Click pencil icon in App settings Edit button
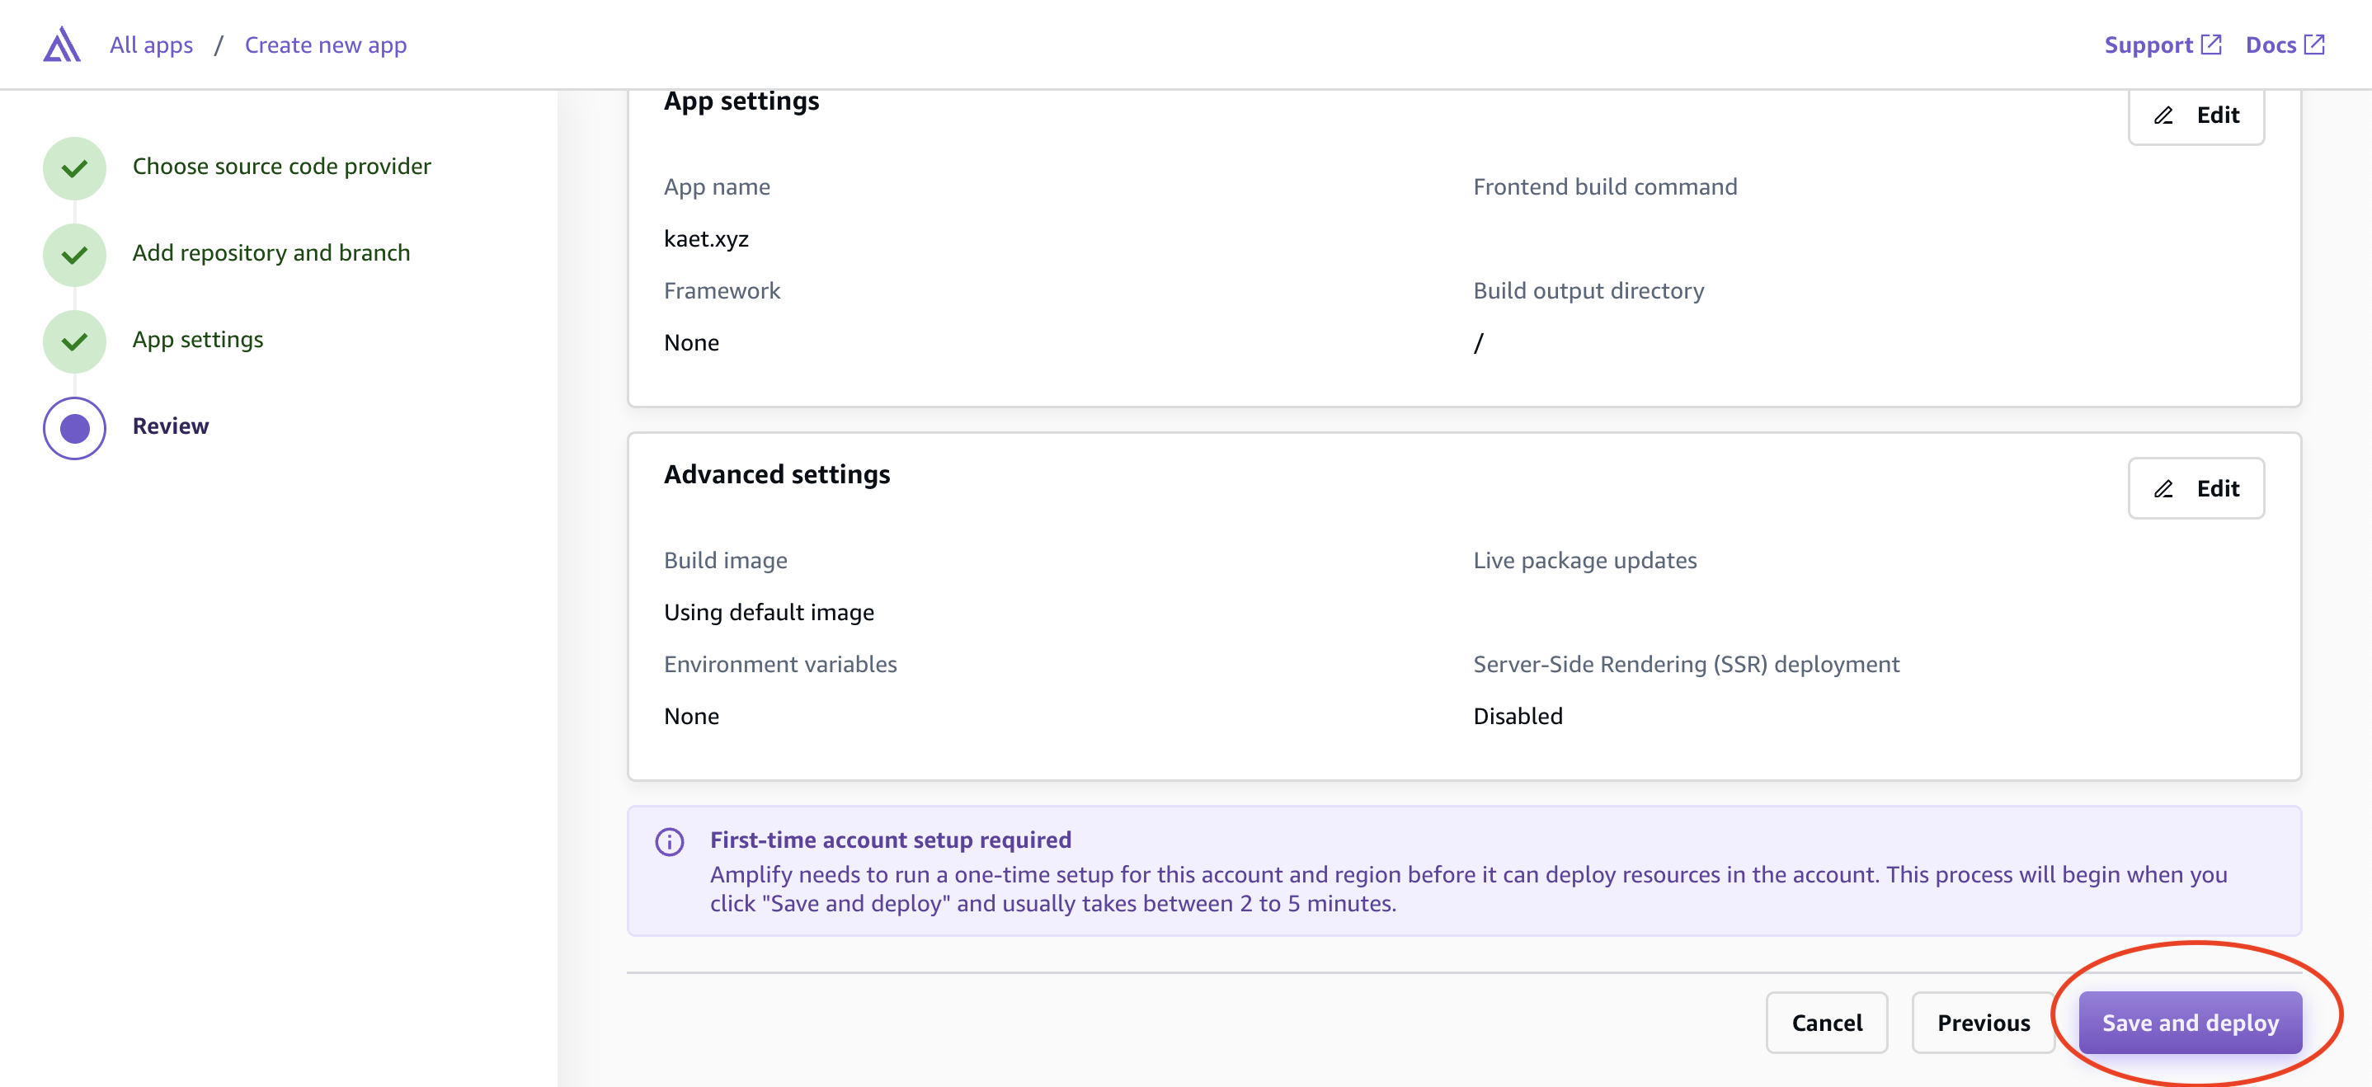This screenshot has height=1087, width=2372. (x=2163, y=116)
